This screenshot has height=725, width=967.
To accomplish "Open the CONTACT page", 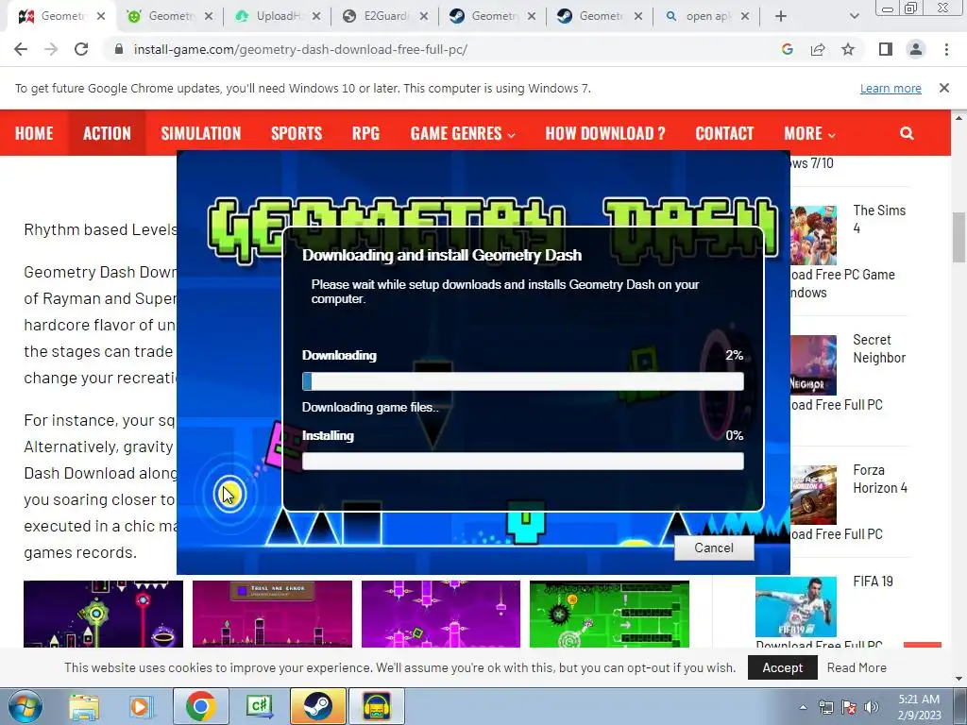I will [x=724, y=133].
